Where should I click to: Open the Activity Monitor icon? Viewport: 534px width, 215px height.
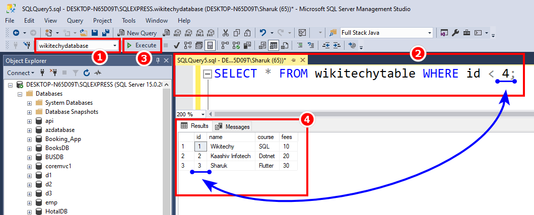pos(302,33)
